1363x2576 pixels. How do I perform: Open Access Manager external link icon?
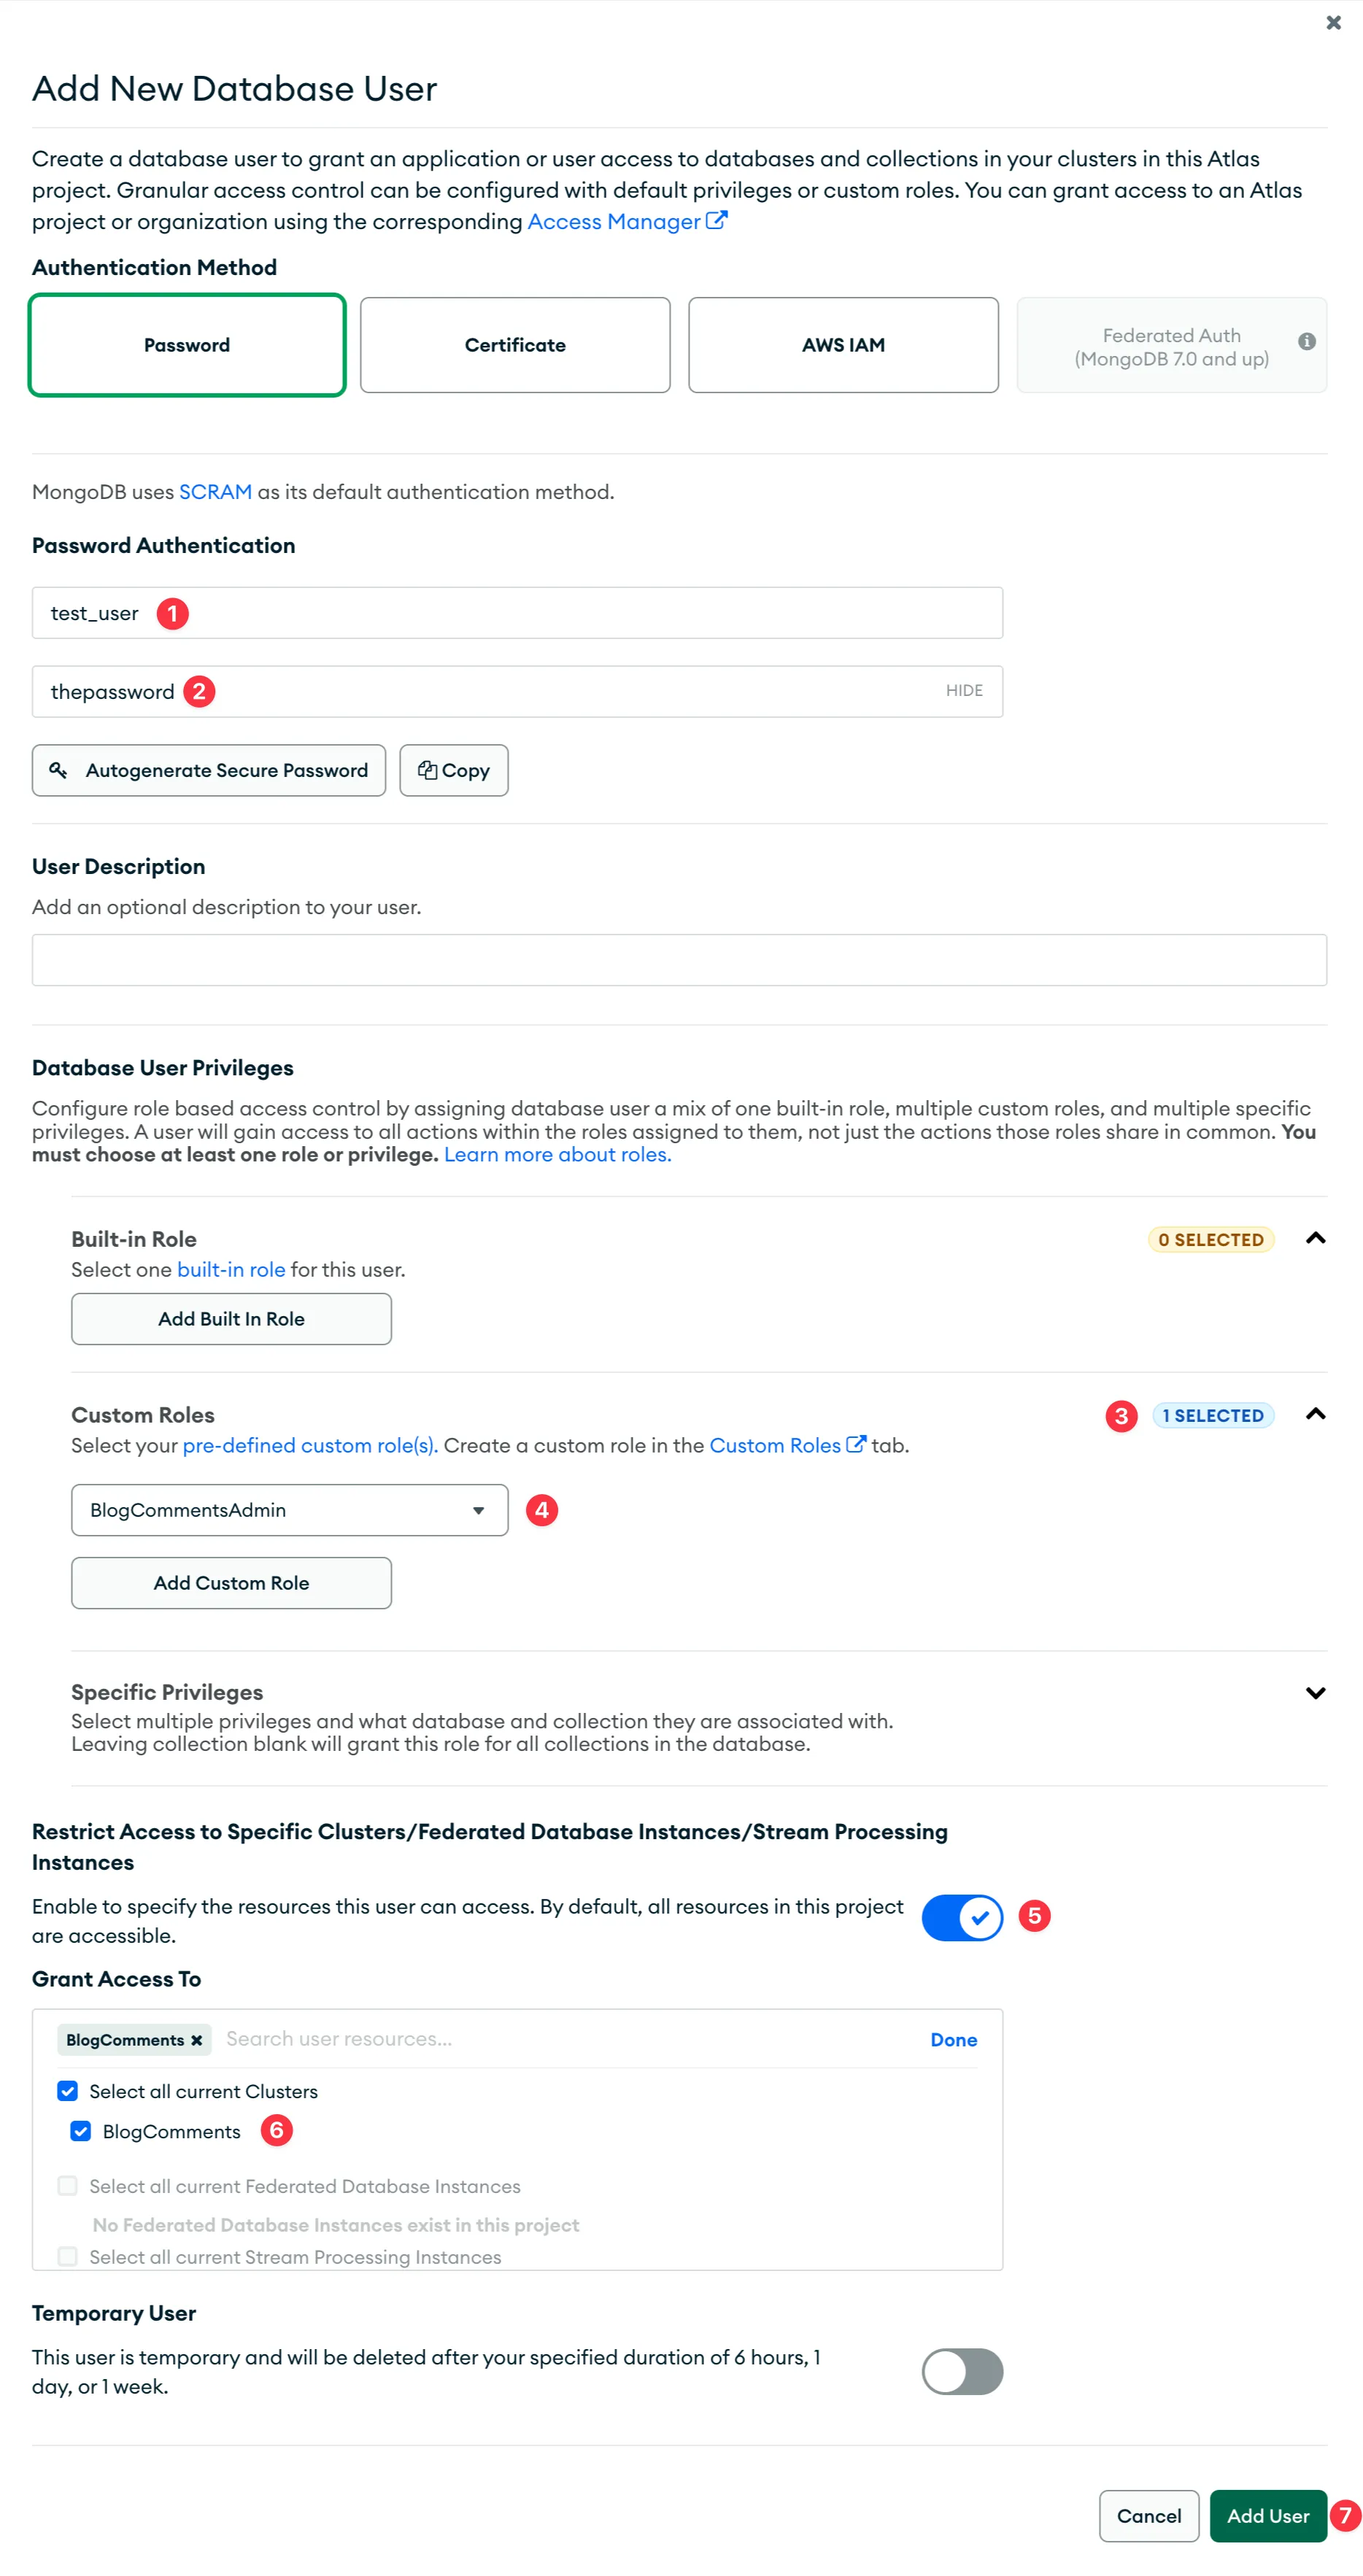click(x=717, y=221)
